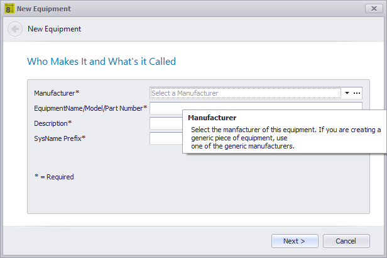Proceed with the Next > button
This screenshot has width=387, height=258.
pyautogui.click(x=295, y=241)
